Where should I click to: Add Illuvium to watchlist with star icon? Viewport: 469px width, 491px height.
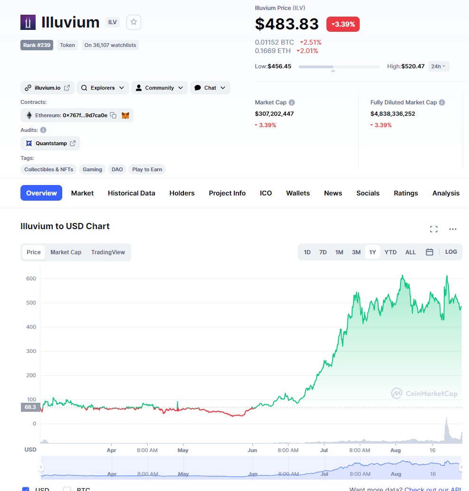click(x=134, y=22)
